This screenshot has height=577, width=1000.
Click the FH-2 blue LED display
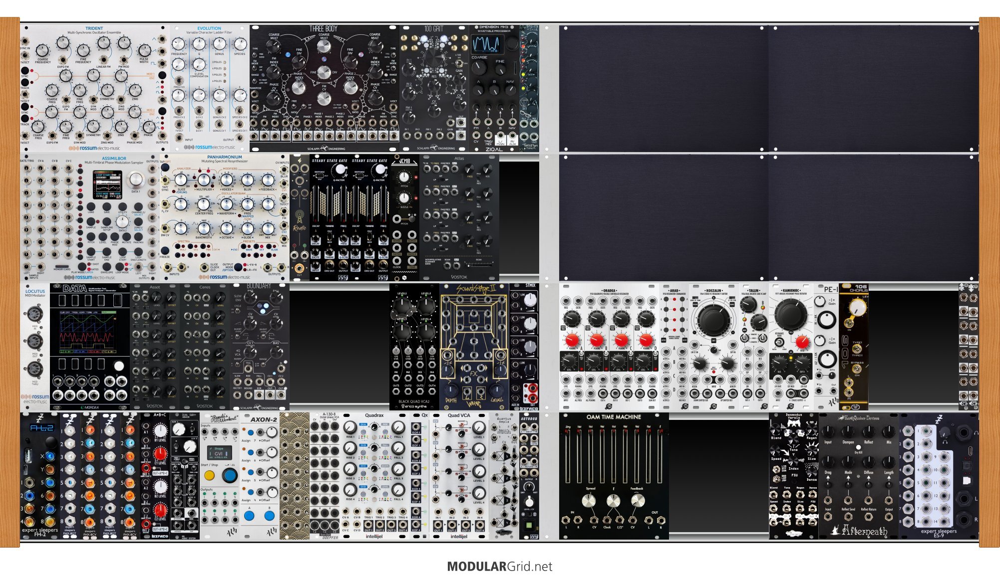tap(41, 428)
